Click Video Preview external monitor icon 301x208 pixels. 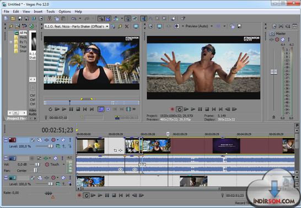click(x=159, y=26)
